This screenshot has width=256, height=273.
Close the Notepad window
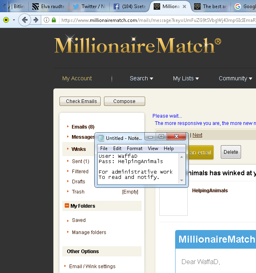(176, 136)
